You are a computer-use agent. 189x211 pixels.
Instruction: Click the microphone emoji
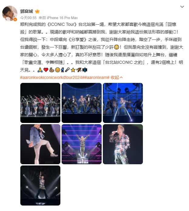coord(67,70)
